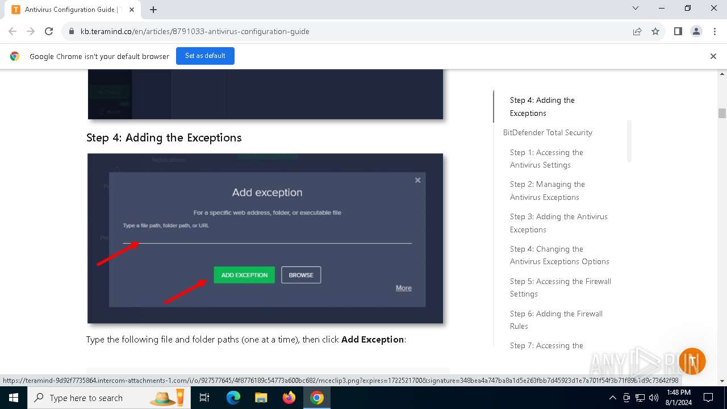Open the network status tray icon
727x409 pixels.
click(640, 398)
